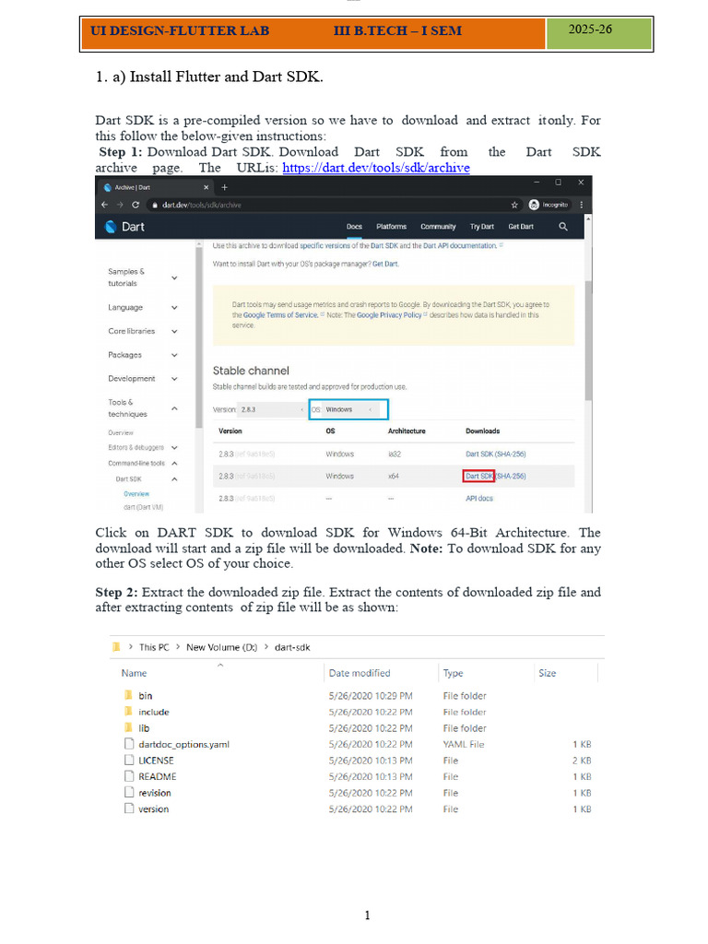Select the Try Dart navigation item
708x944 pixels.
click(x=481, y=227)
